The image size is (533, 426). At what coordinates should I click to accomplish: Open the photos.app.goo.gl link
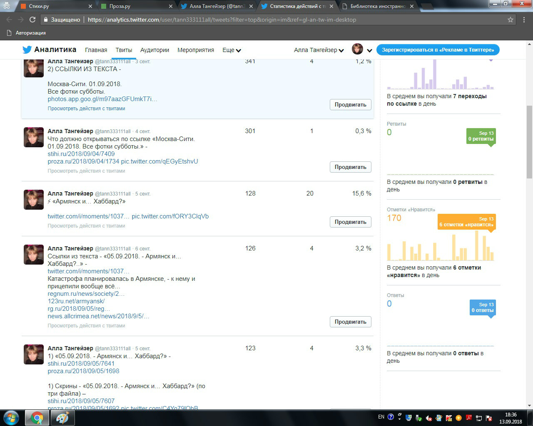pyautogui.click(x=102, y=99)
